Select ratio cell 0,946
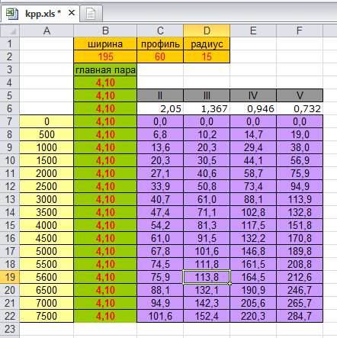 [253, 108]
